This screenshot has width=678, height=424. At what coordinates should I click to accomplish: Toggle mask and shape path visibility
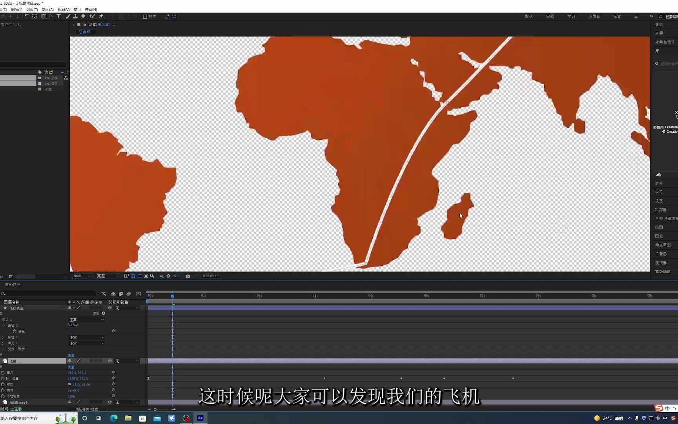click(139, 276)
